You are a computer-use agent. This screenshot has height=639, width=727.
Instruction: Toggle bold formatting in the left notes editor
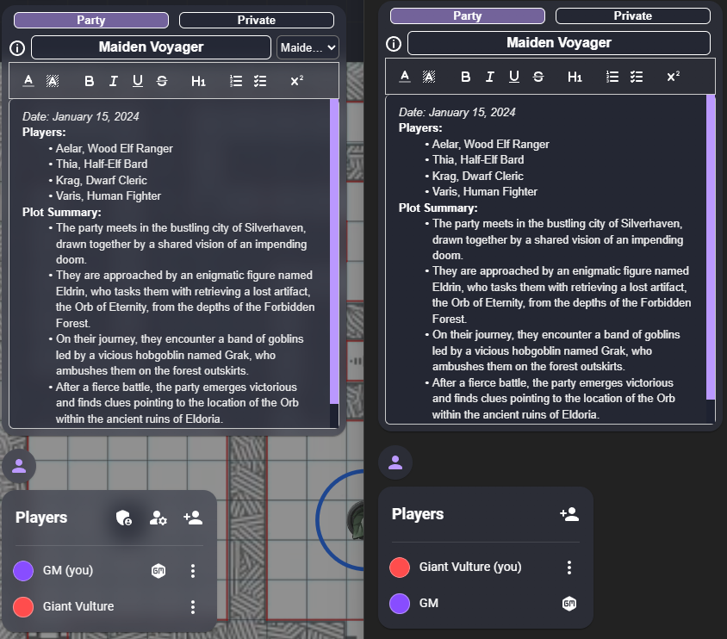[90, 81]
